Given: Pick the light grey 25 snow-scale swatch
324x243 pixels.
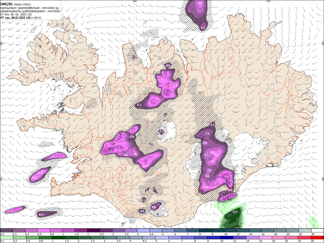Looking at the screenshot, I should [305, 231].
